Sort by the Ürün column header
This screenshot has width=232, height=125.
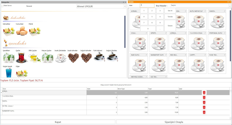point(44,89)
